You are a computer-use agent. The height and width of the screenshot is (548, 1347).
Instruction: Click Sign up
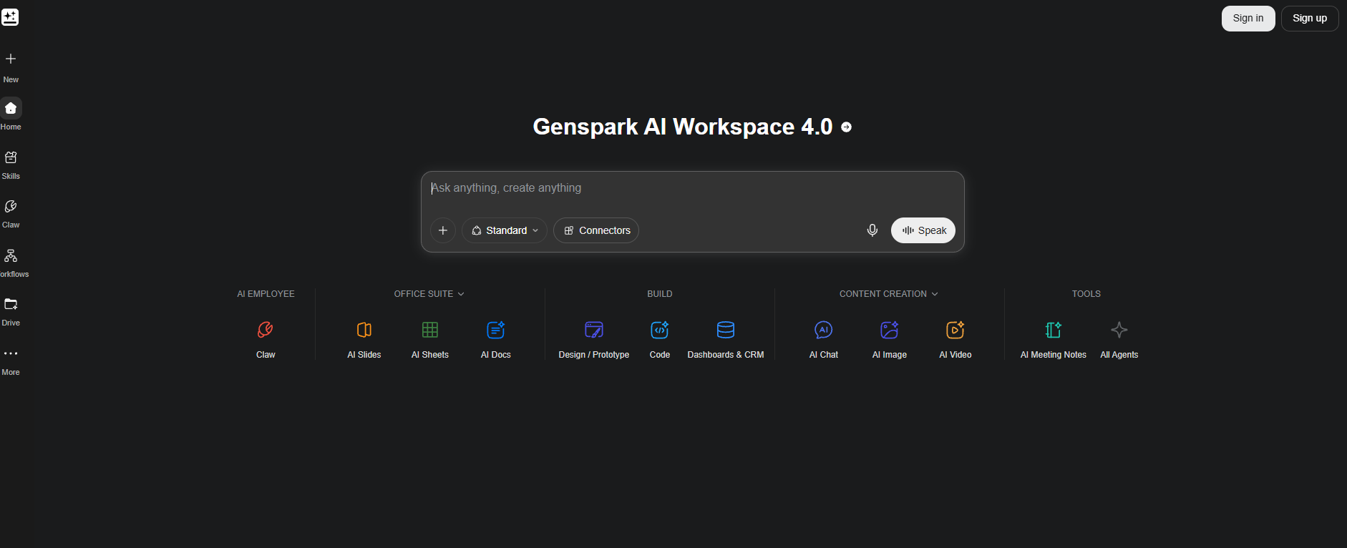coord(1310,19)
